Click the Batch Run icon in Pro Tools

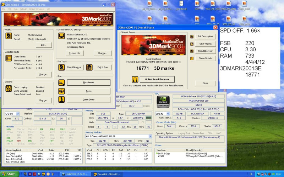89,67
